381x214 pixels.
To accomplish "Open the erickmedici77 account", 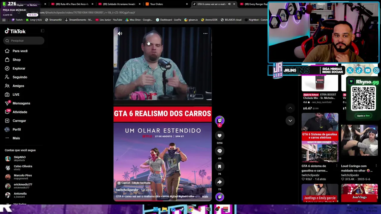I will (19, 186).
